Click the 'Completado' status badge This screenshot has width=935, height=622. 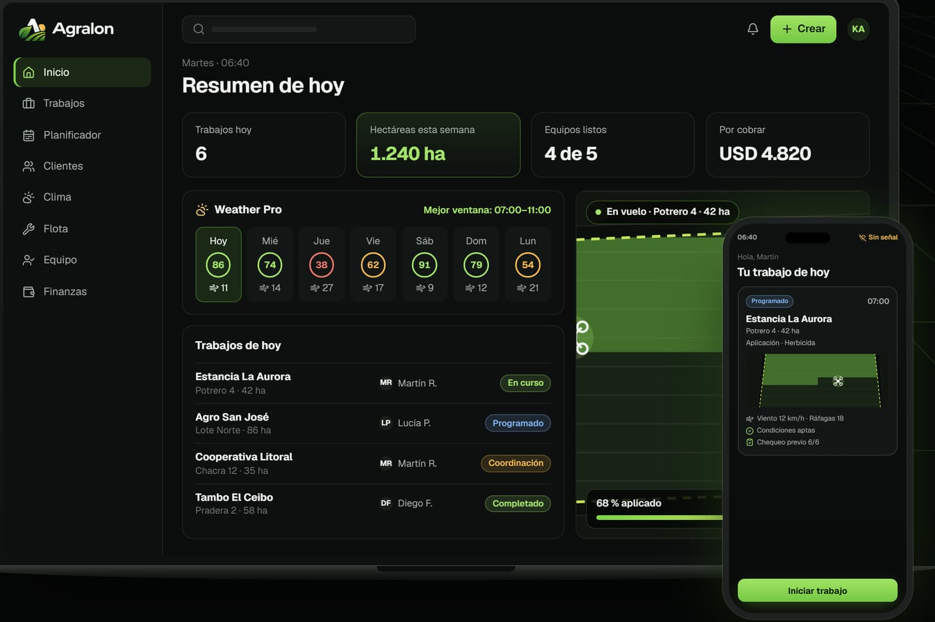point(518,503)
